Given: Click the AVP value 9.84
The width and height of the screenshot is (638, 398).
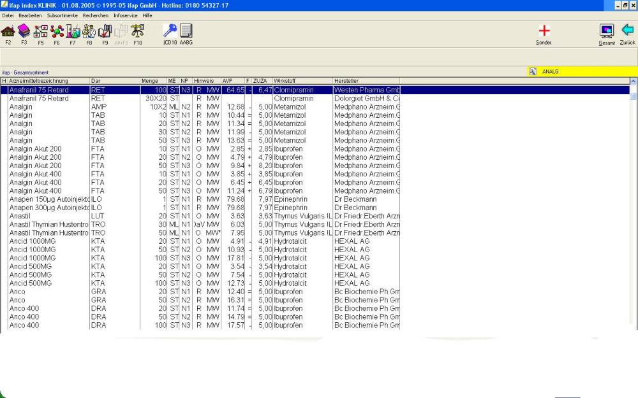Looking at the screenshot, I should pos(237,166).
